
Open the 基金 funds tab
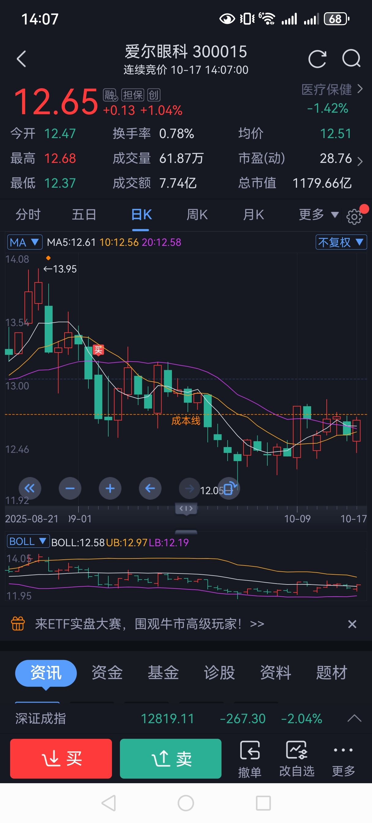163,673
